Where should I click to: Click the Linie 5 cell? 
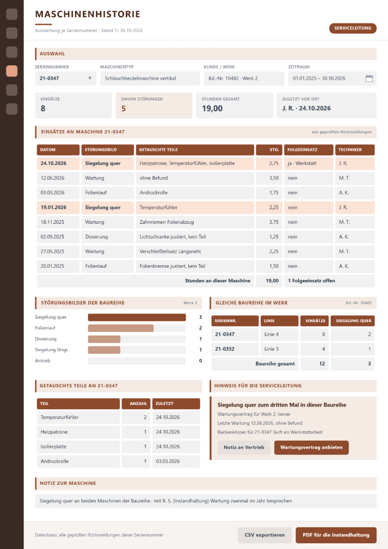pos(279,349)
